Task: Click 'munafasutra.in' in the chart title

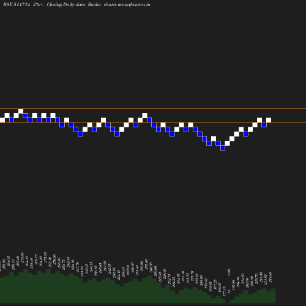Action: point(134,4)
